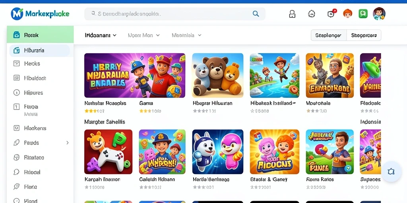Click the Indonsia link at right

(x=370, y=122)
